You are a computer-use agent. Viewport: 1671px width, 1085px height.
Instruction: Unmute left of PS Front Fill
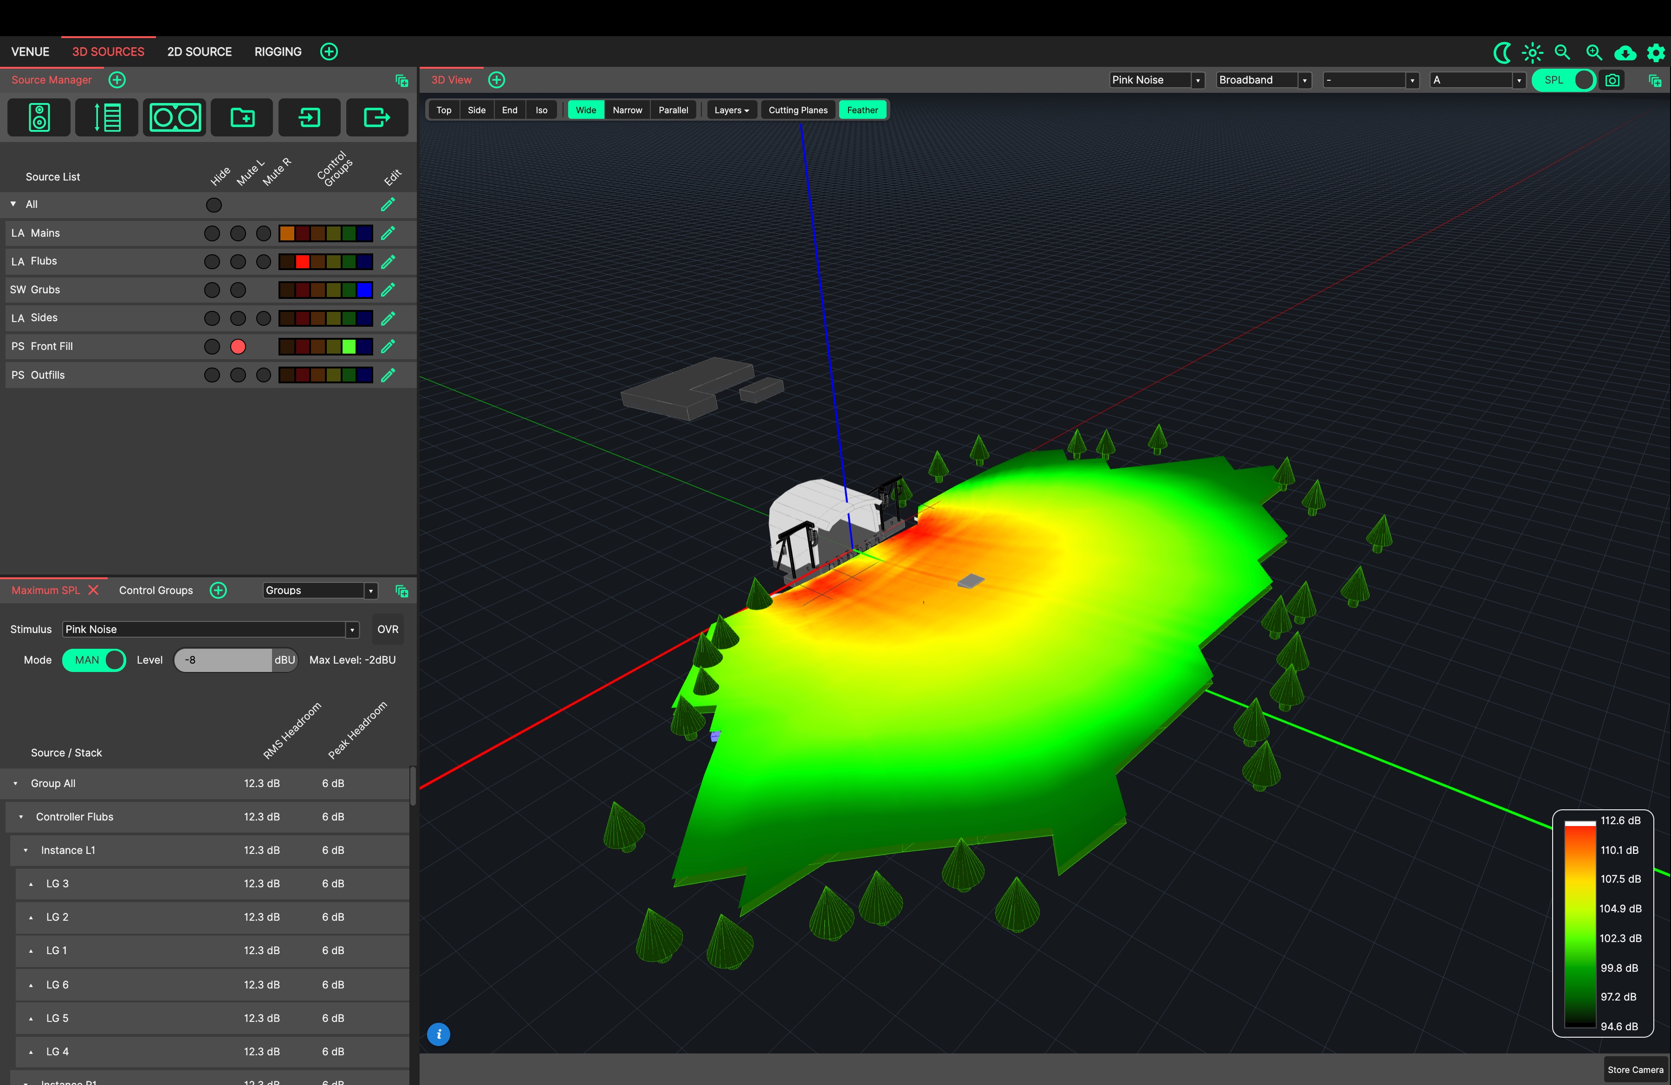[238, 347]
